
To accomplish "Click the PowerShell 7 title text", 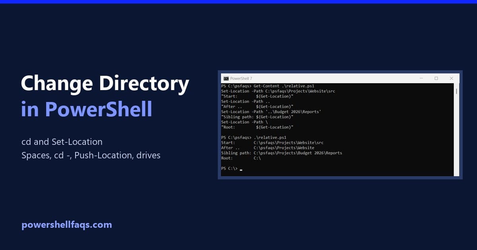I will coord(241,79).
